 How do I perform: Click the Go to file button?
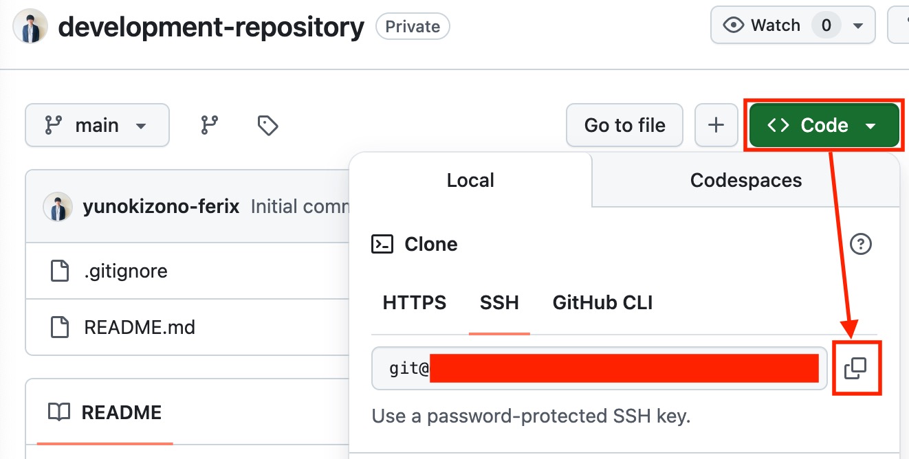[624, 125]
